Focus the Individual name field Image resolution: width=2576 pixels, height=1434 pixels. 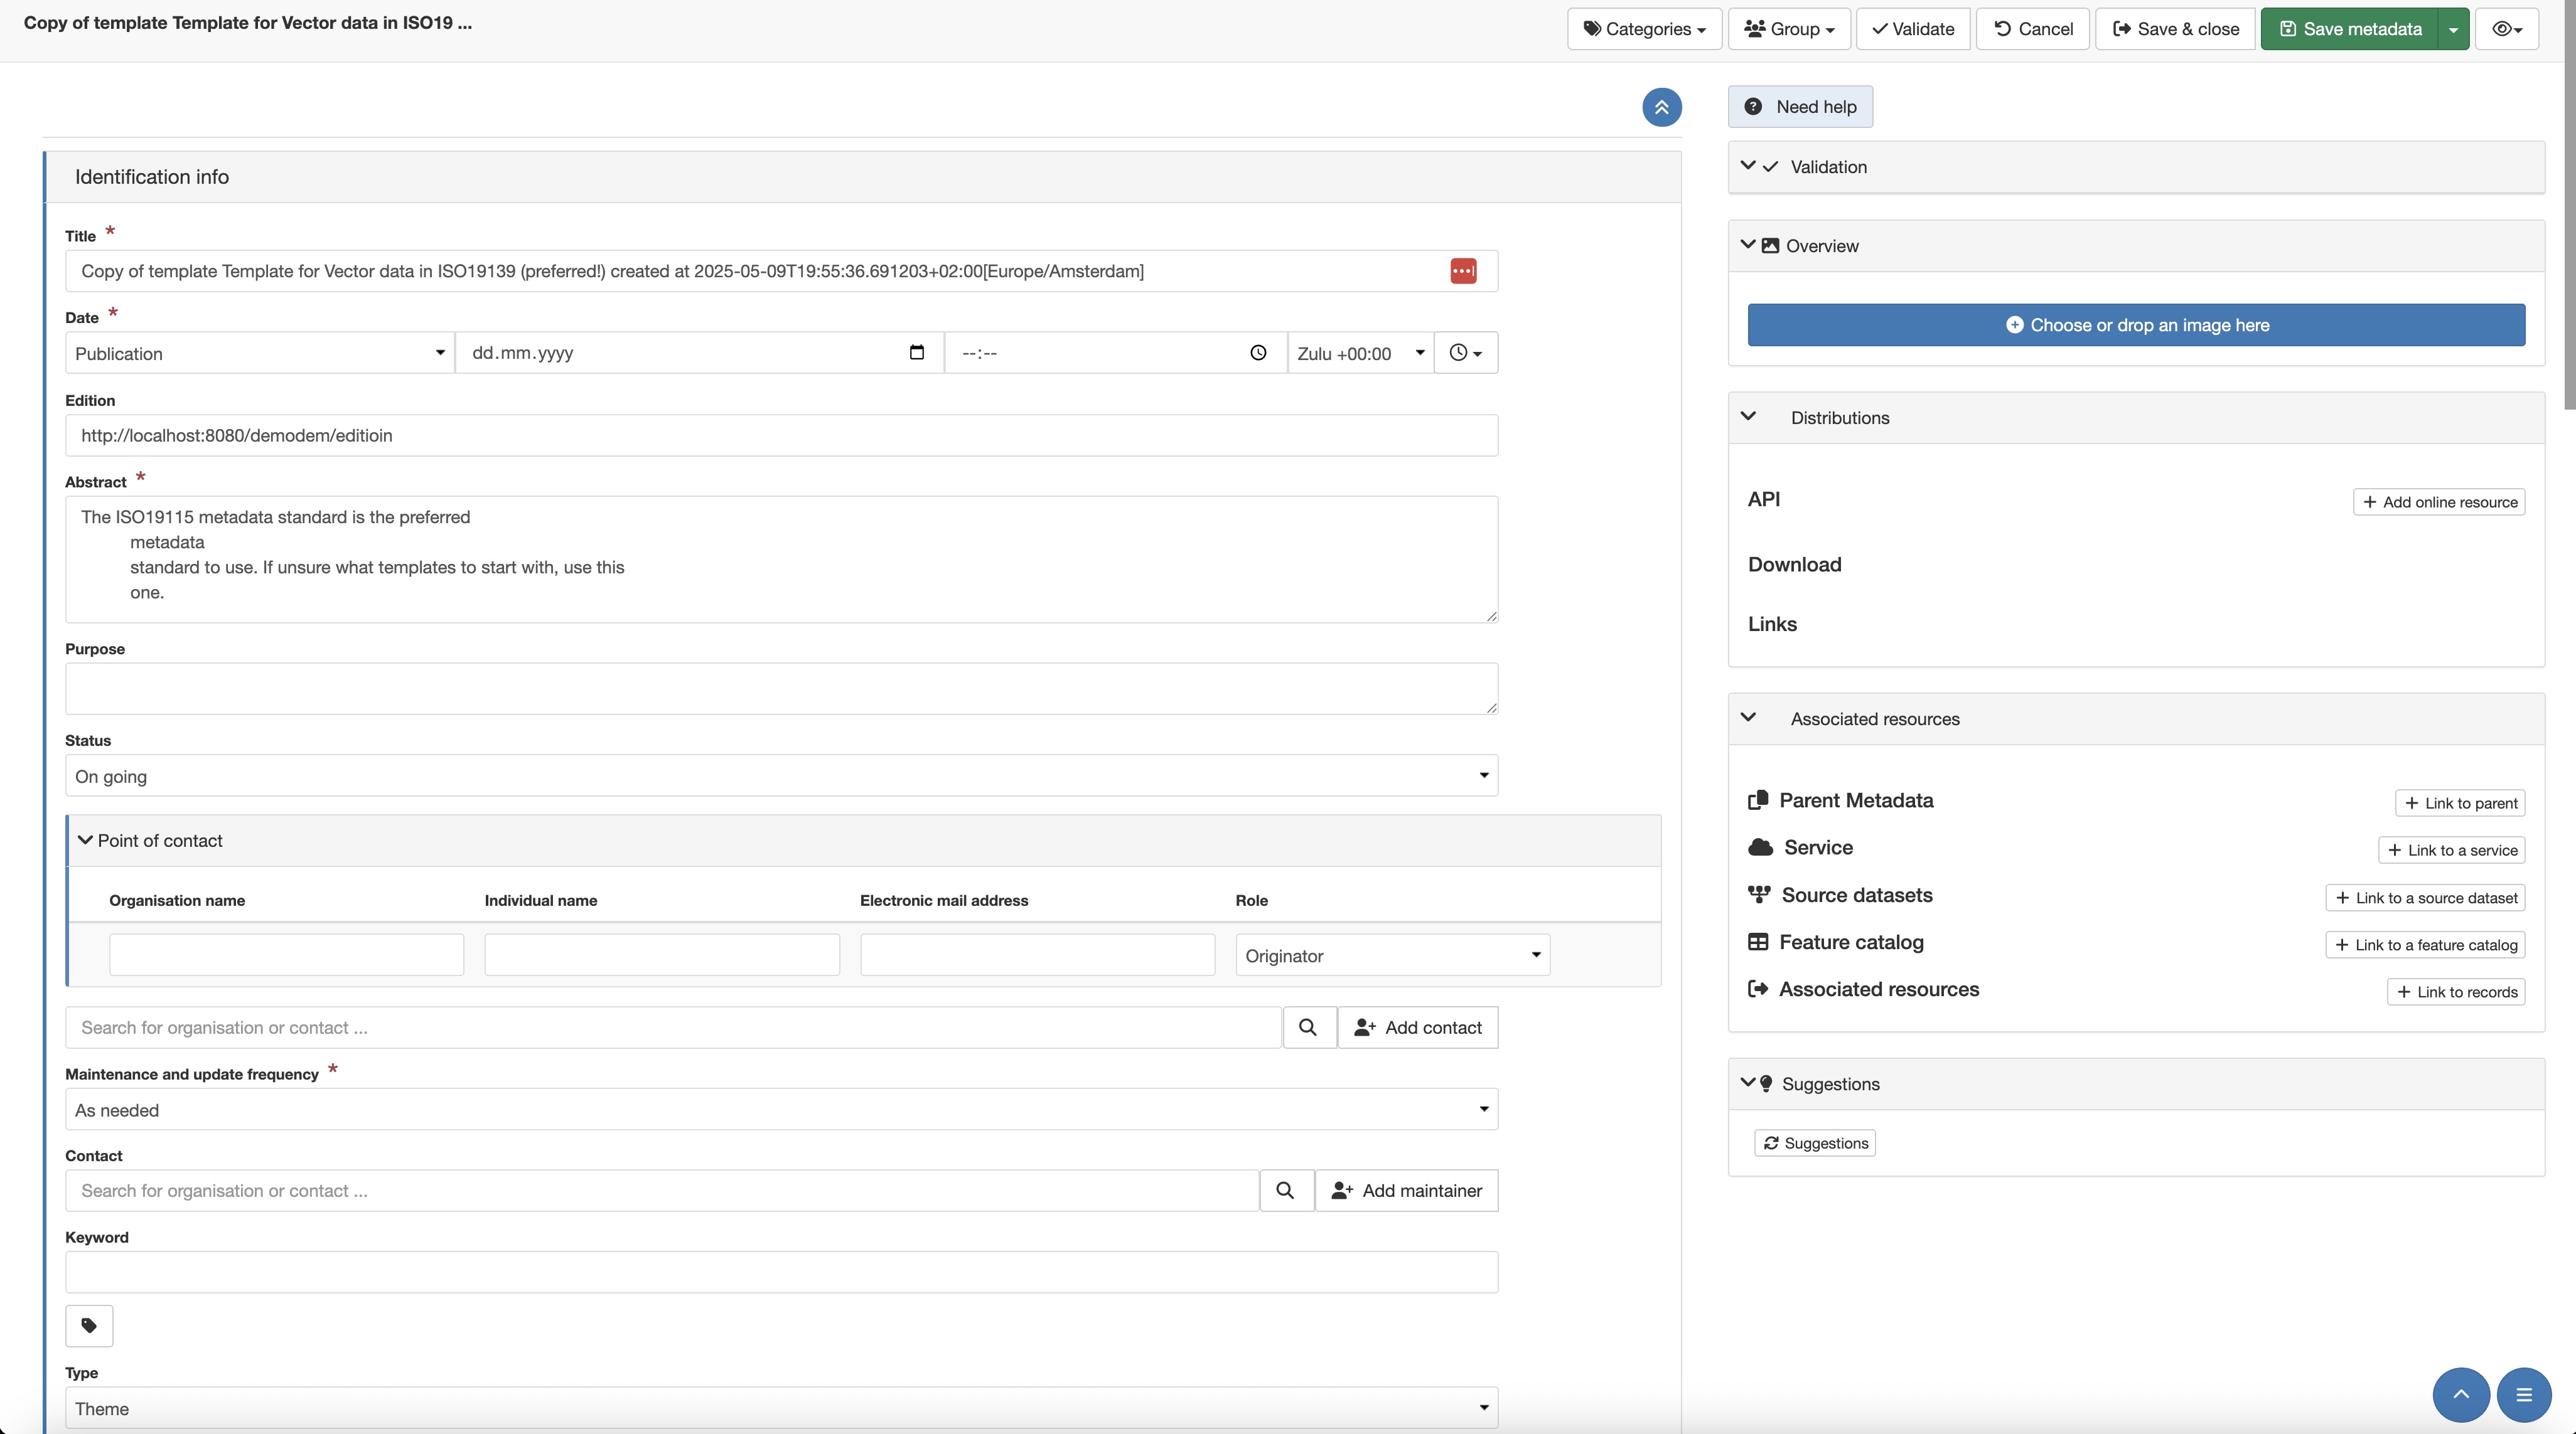(x=662, y=954)
